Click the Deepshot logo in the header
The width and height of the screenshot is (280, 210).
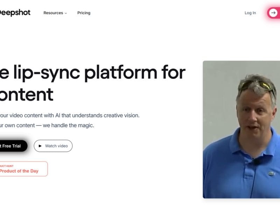click(x=15, y=13)
